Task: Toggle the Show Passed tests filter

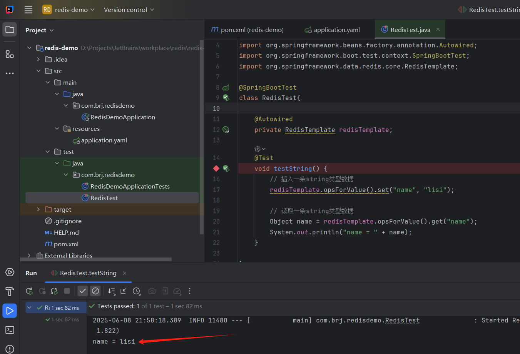Action: [x=82, y=291]
